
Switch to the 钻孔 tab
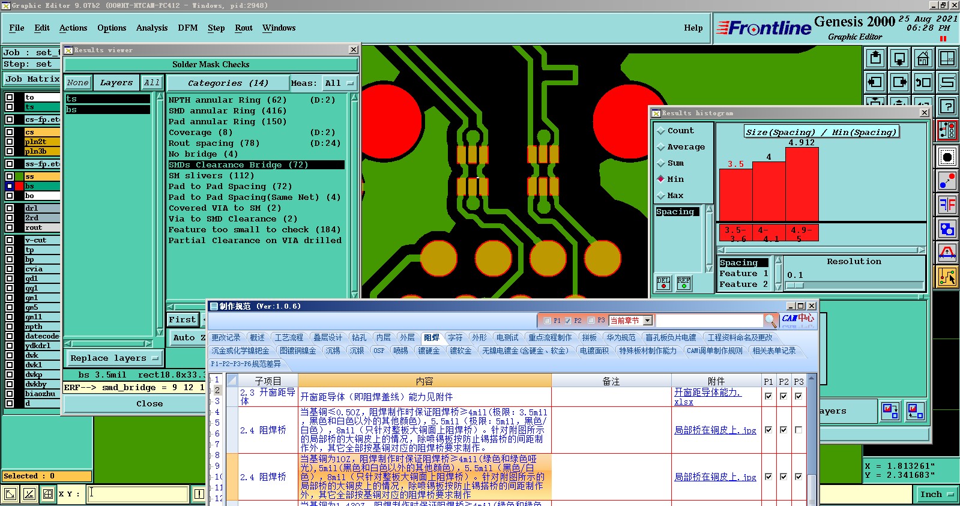click(359, 338)
